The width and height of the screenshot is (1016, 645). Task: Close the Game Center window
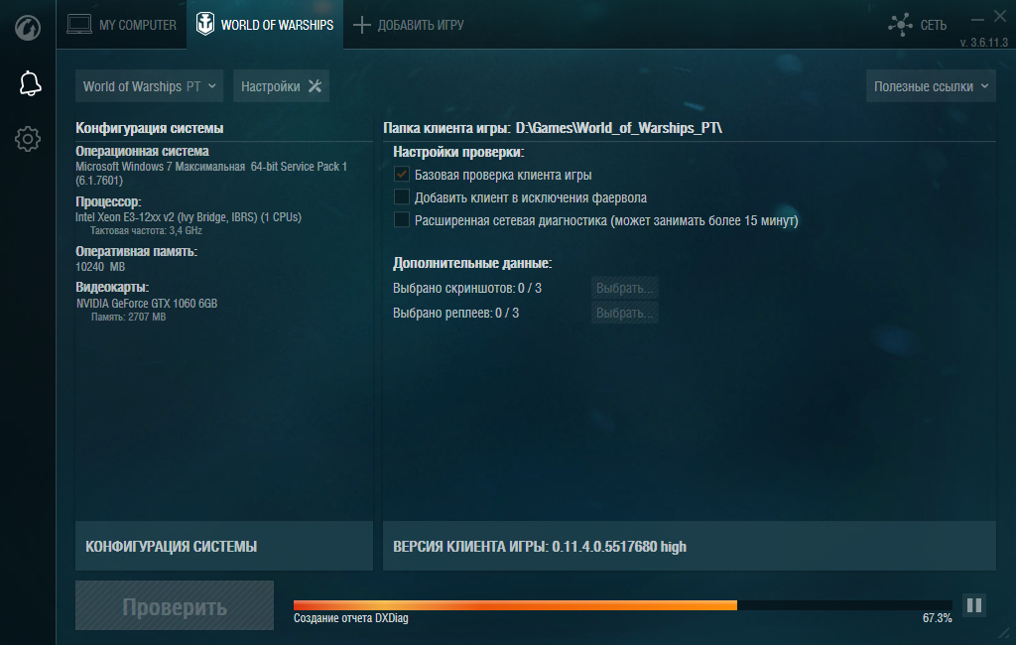point(1000,17)
